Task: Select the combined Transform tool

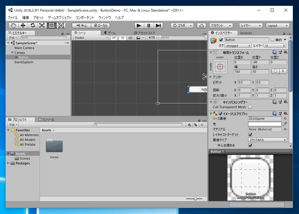Action: tap(61, 26)
